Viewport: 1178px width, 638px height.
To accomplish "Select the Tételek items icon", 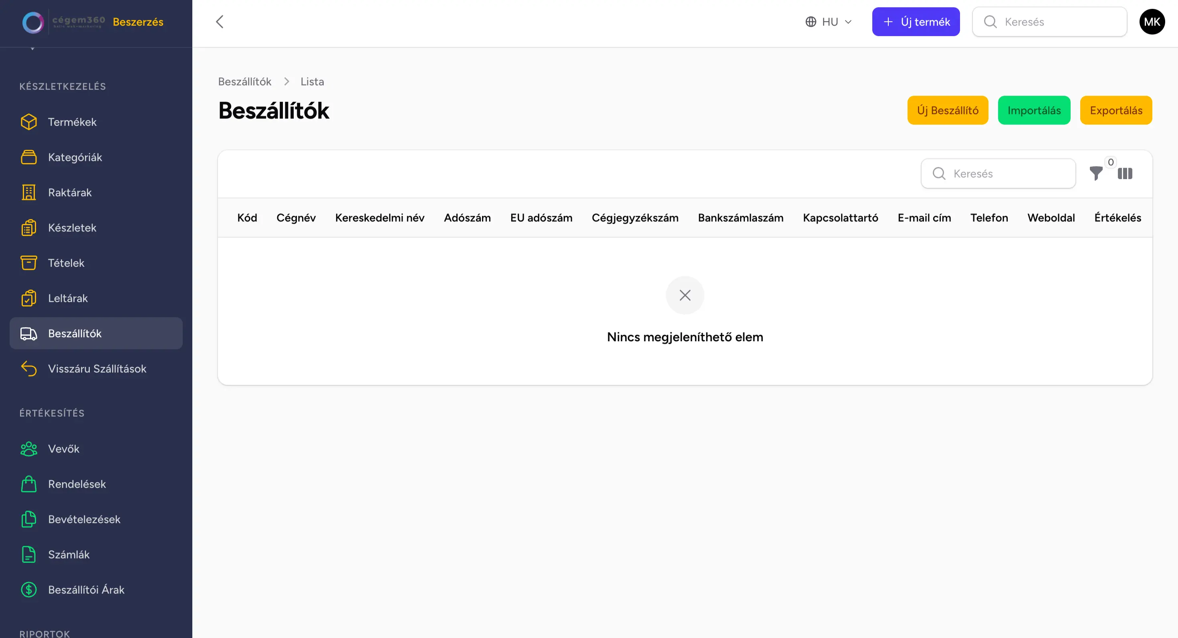I will [x=28, y=262].
